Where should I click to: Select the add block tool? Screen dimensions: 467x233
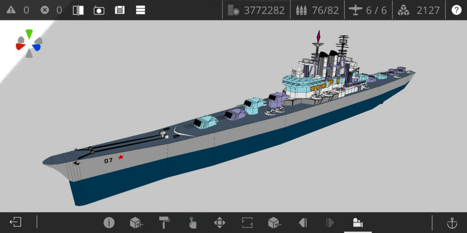click(136, 223)
